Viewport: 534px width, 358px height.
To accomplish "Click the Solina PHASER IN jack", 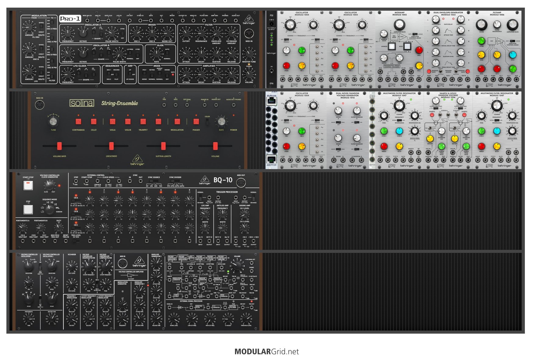I will [x=205, y=105].
